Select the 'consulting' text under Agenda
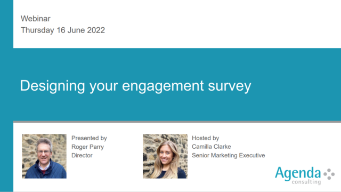 pyautogui.click(x=306, y=182)
